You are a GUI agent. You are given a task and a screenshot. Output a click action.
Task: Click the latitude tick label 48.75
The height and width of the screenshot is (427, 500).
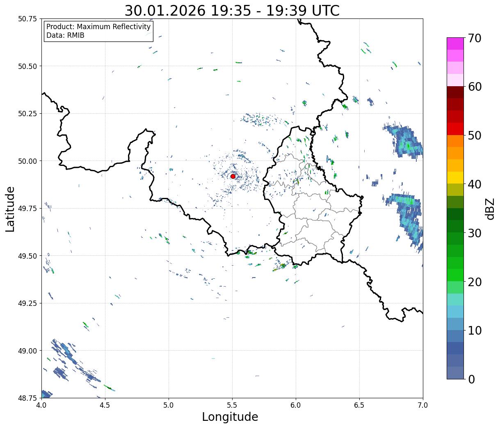pos(27,398)
